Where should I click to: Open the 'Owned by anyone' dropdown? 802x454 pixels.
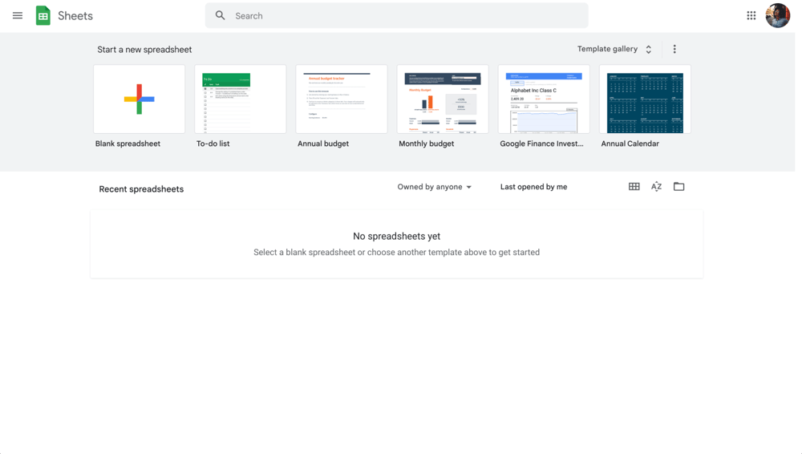tap(435, 187)
